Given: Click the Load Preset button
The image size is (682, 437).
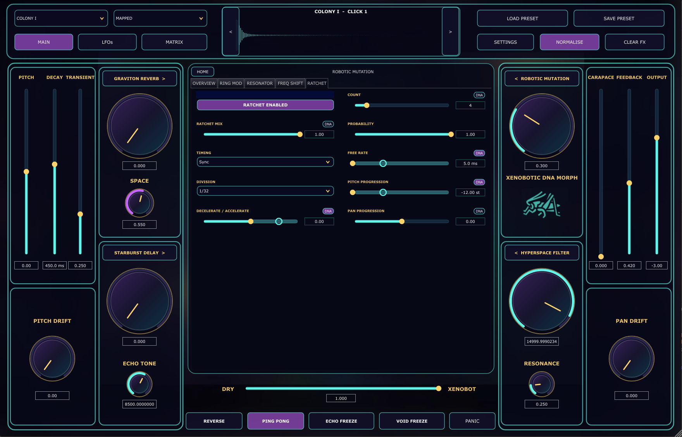Looking at the screenshot, I should pos(522,19).
